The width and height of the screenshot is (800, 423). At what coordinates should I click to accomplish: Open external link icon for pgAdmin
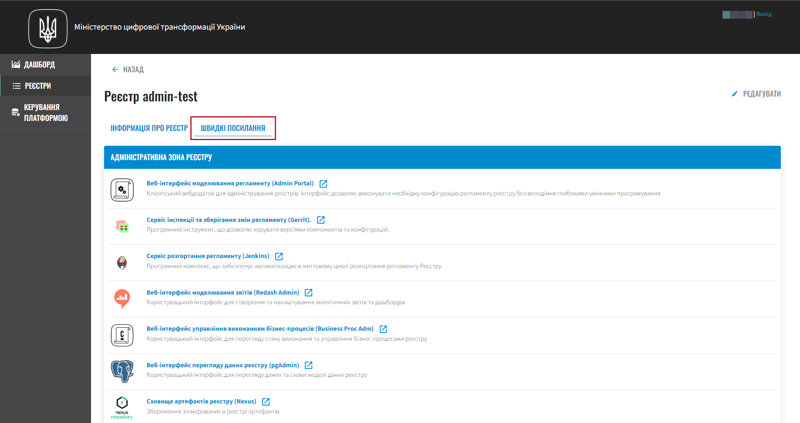point(309,365)
